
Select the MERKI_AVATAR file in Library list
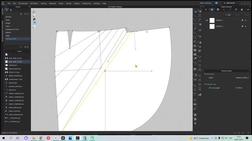[15, 76]
